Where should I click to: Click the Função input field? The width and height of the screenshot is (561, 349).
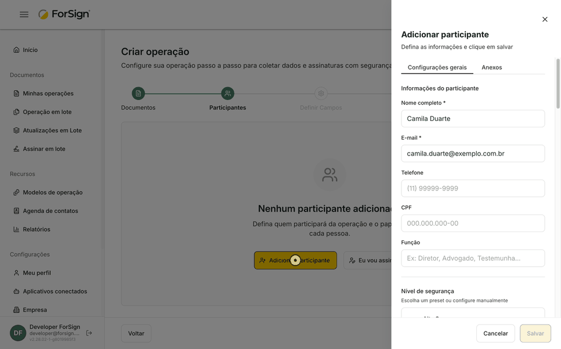[473, 258]
